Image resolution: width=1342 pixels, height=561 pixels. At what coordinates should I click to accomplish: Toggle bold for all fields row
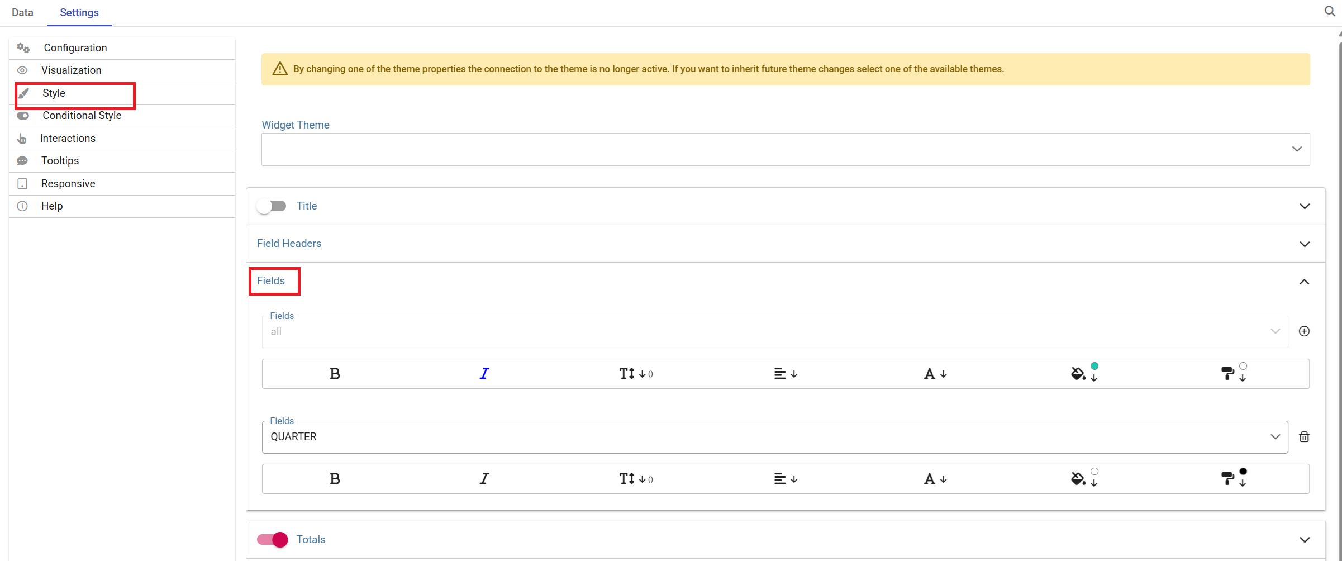(x=335, y=374)
